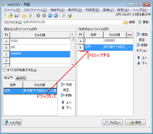The height and width of the screenshot is (134, 153).
Task: Enable すべての列を表示する checkbox
Action: click(x=4, y=70)
